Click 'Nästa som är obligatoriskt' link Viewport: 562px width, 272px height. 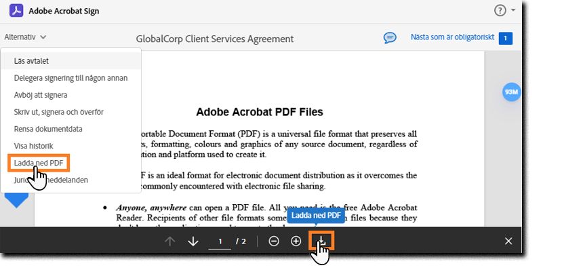click(x=452, y=37)
